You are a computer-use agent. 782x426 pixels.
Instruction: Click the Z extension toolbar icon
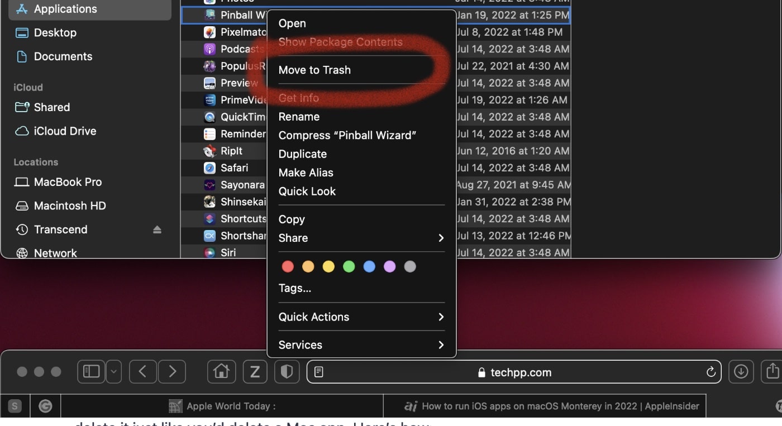[255, 371]
